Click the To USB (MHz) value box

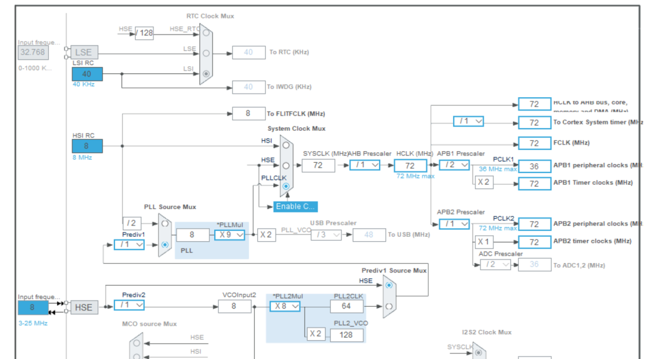tap(369, 234)
